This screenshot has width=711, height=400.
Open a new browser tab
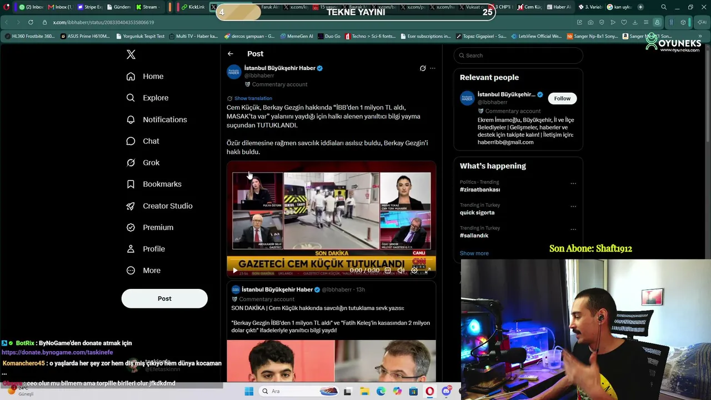[640, 7]
